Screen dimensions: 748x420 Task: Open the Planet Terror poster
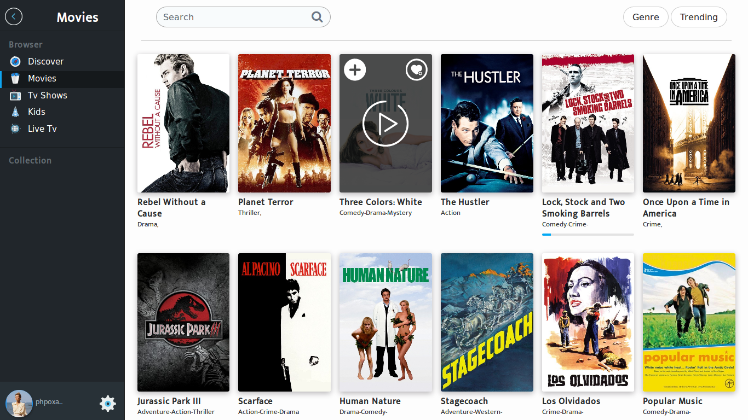tap(284, 123)
